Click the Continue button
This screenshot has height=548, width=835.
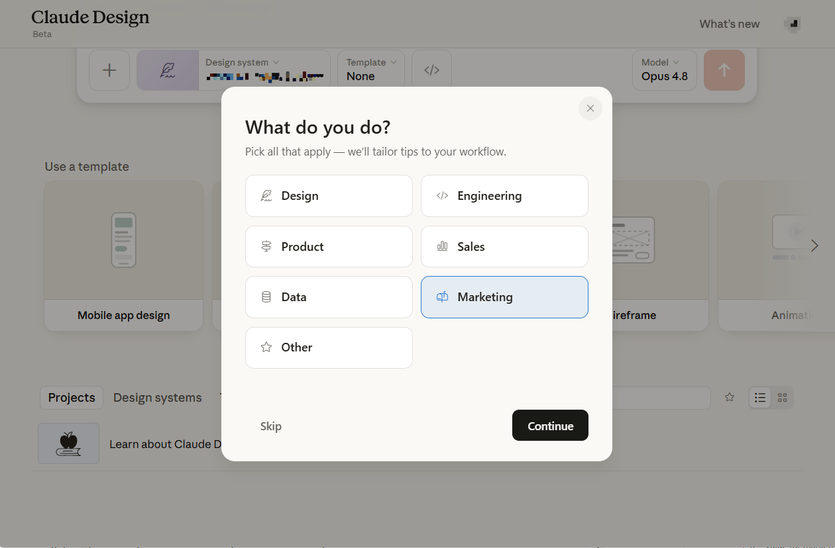pyautogui.click(x=550, y=426)
